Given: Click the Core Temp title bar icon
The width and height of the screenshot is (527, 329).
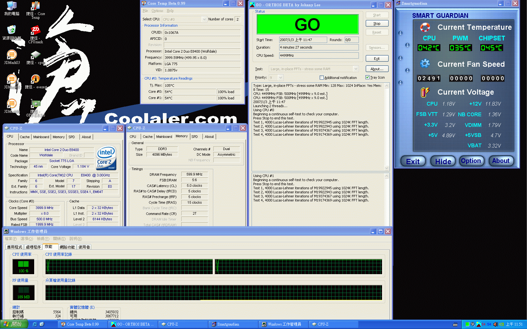Looking at the screenshot, I should [144, 3].
